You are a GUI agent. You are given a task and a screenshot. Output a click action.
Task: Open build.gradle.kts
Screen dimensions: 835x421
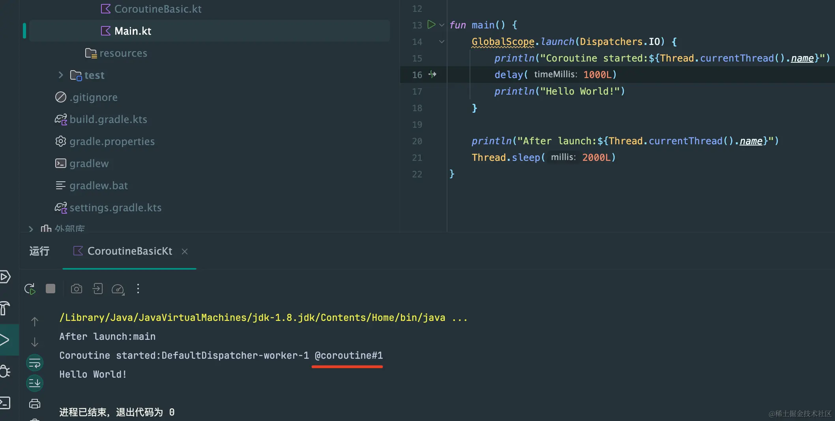[101, 119]
